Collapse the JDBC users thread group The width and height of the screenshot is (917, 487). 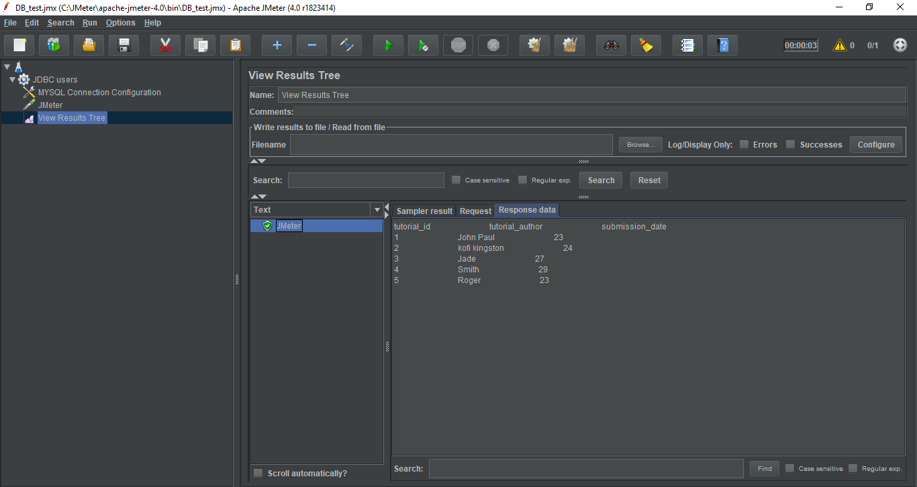[12, 79]
